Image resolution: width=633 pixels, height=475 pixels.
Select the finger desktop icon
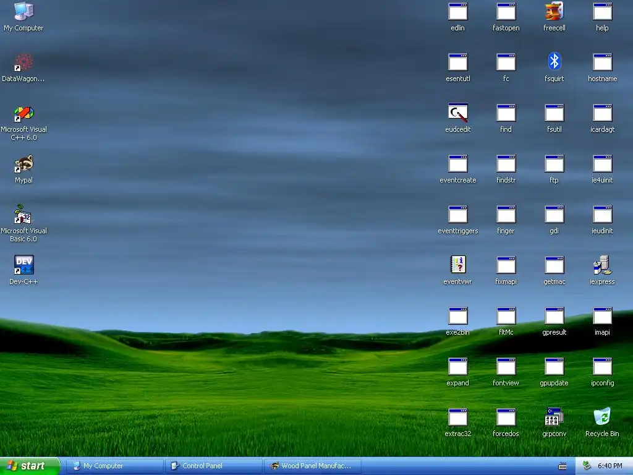[506, 215]
